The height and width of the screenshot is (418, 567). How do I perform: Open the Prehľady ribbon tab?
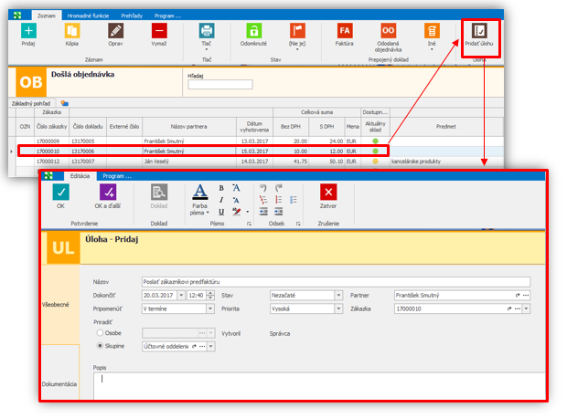[x=132, y=16]
